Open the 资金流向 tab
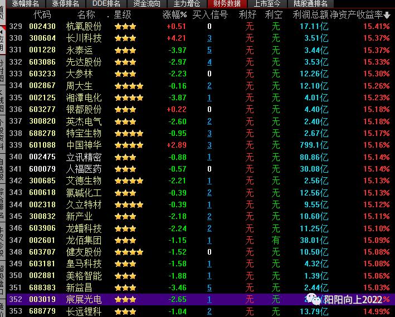 [147, 3]
